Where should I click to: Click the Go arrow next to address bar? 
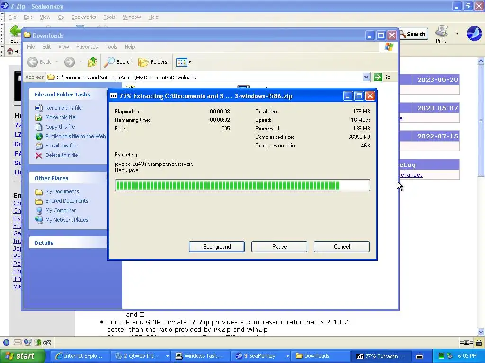tap(377, 77)
